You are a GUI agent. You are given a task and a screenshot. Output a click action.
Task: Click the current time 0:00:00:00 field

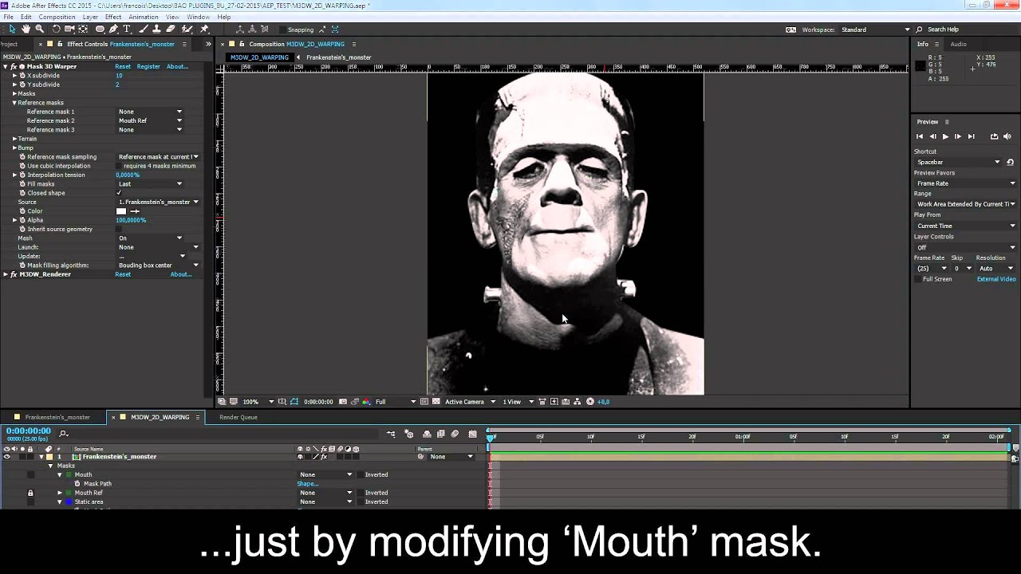29,431
